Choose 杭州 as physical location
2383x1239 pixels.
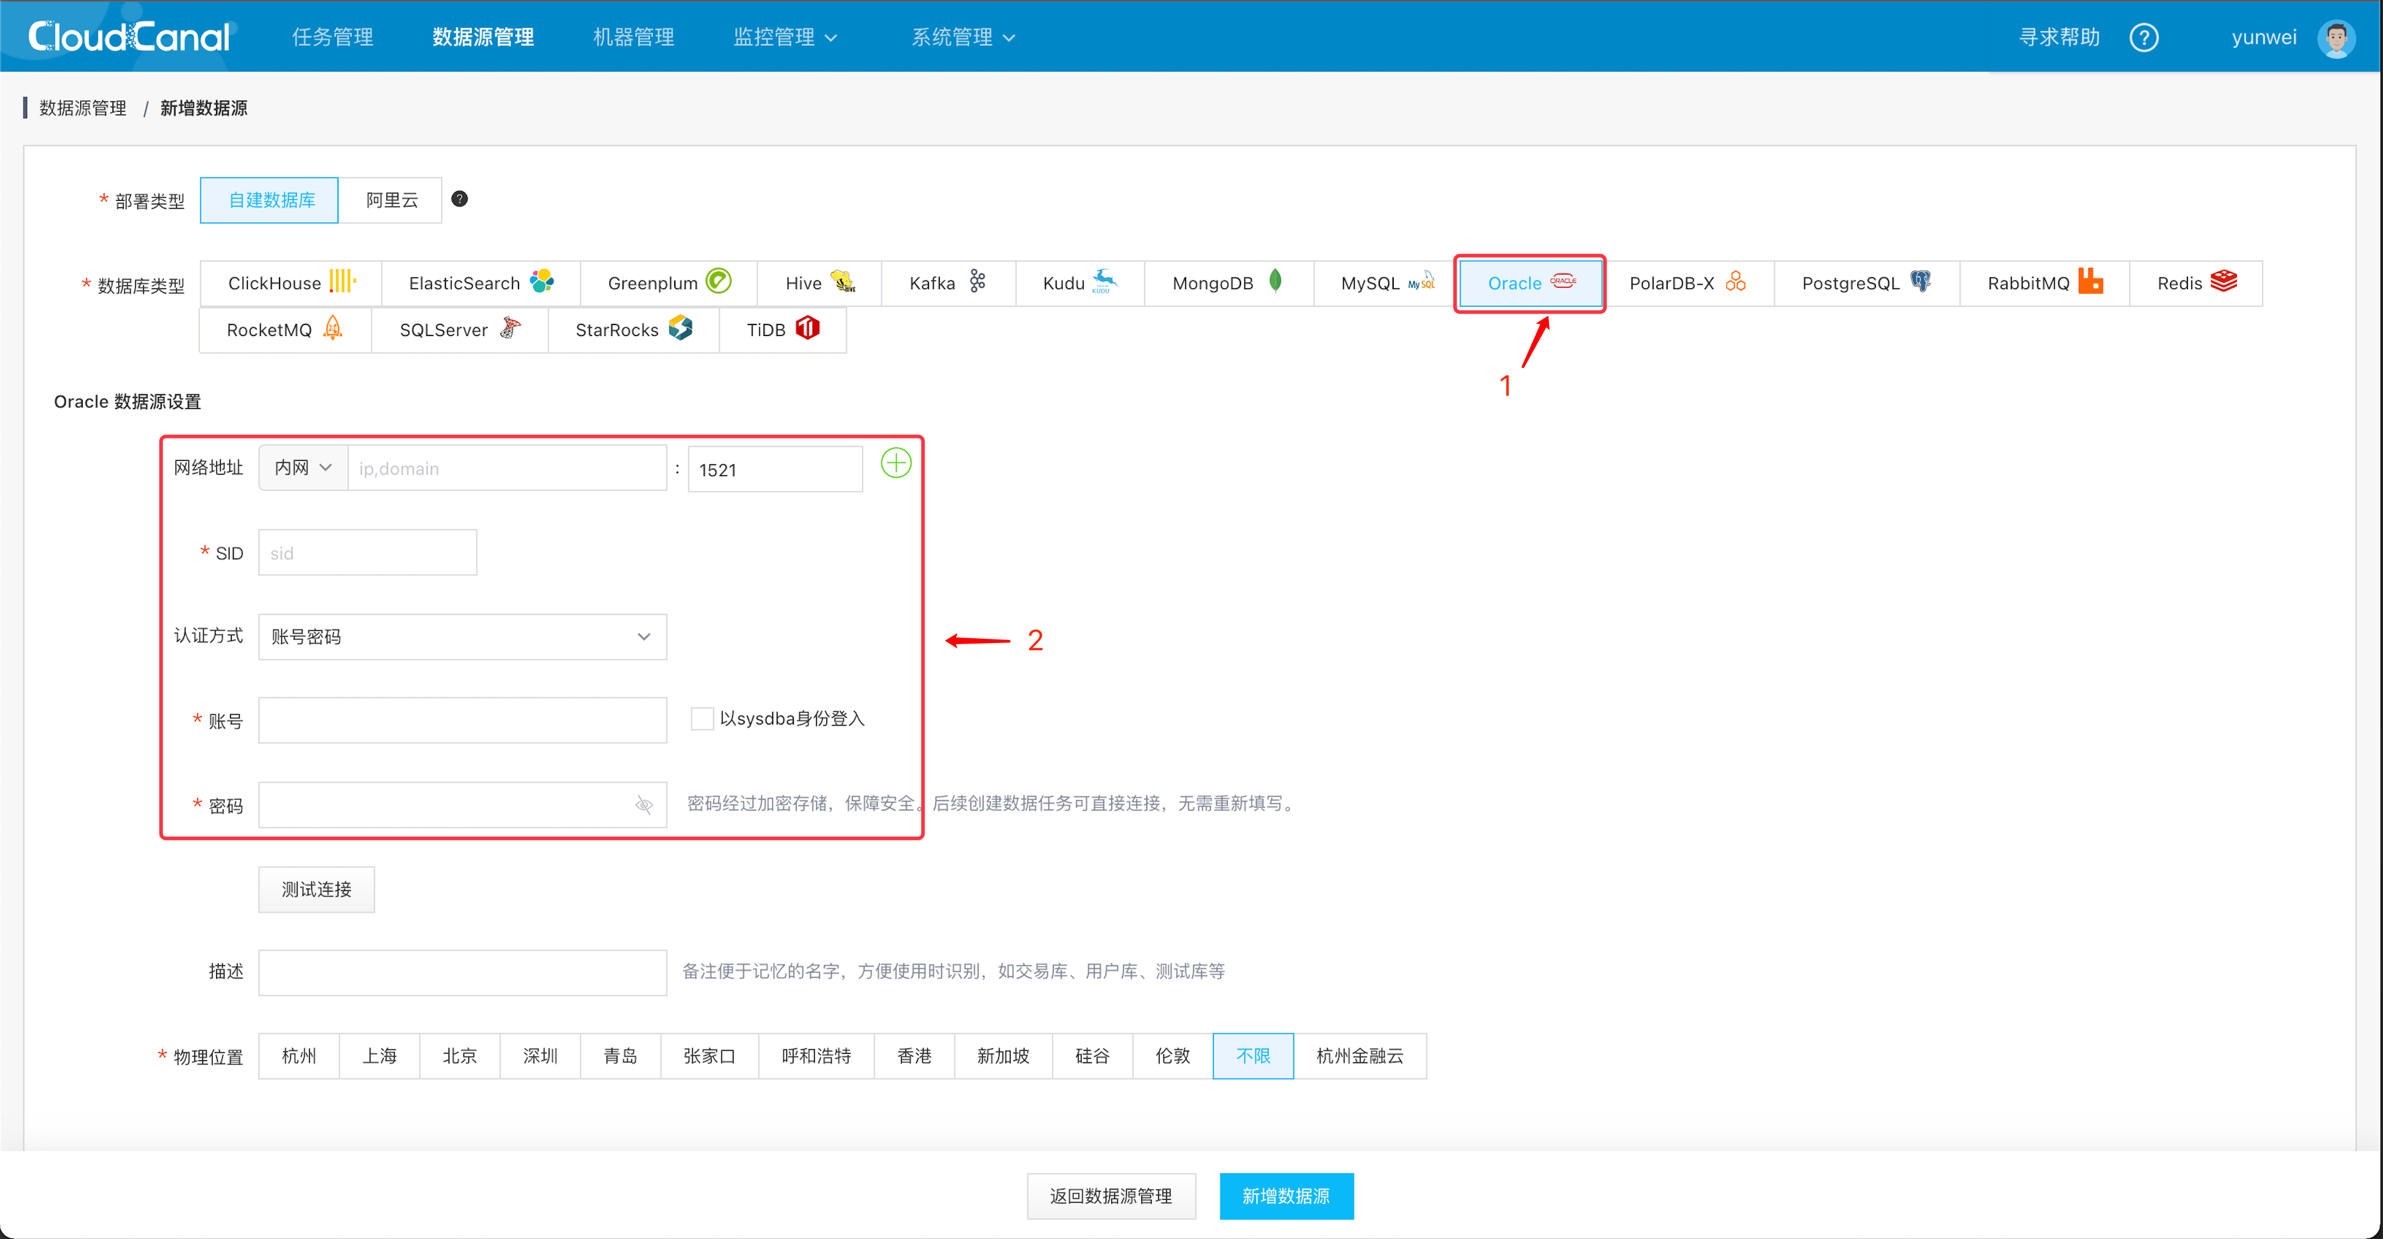tap(299, 1056)
